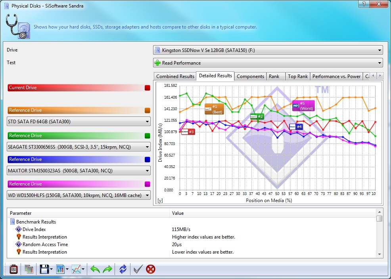Click the grayed-out chart report icon
391x279 pixels.
pos(29,269)
